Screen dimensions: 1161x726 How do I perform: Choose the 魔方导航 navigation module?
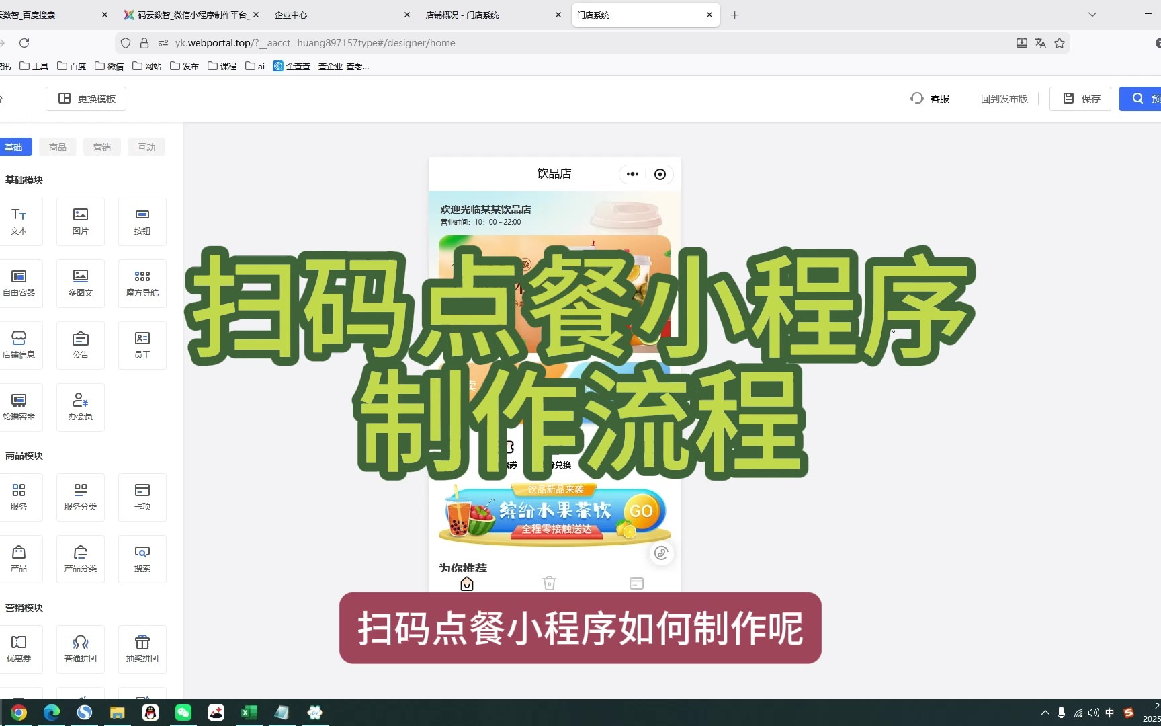pos(142,283)
